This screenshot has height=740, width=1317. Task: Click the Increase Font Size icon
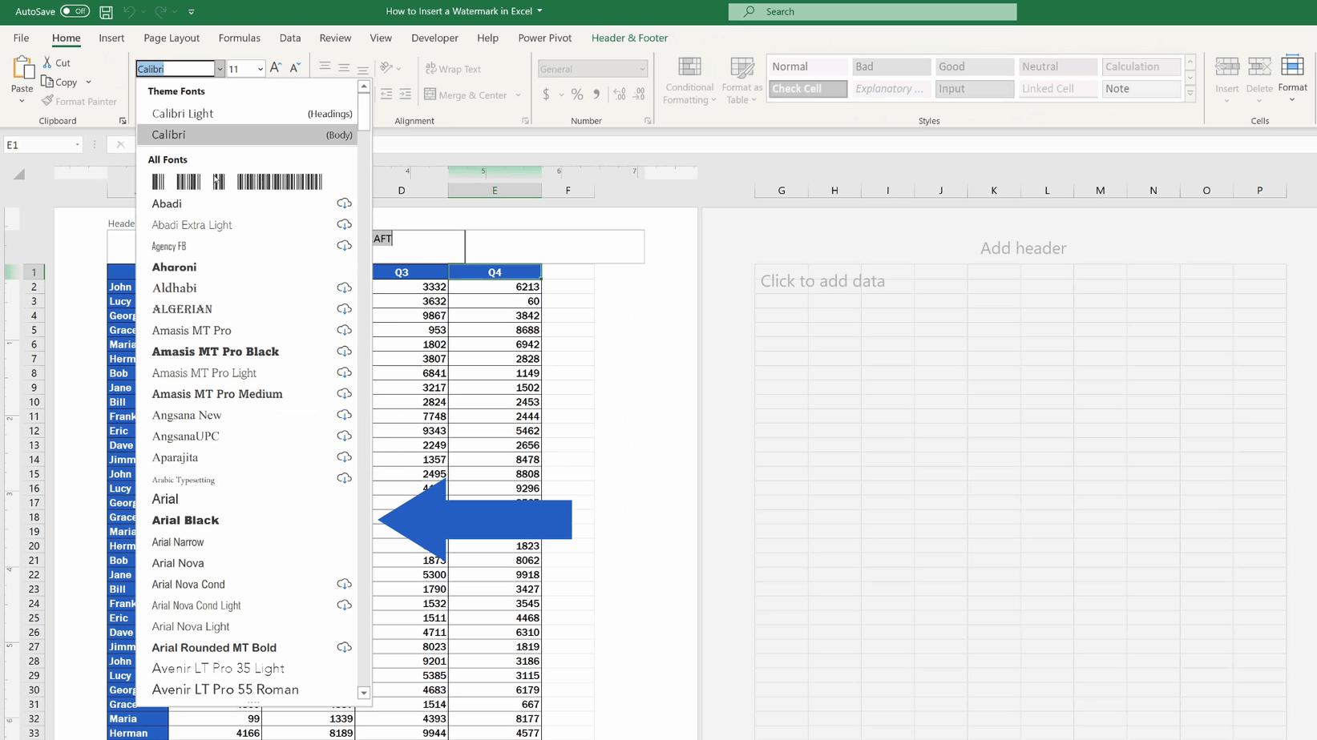[x=275, y=67]
